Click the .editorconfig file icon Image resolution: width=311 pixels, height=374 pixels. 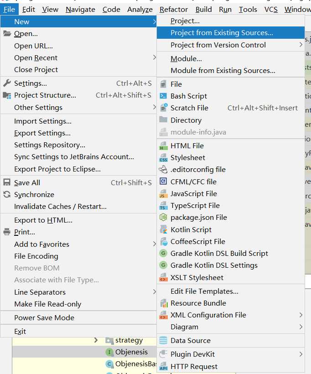click(x=163, y=170)
